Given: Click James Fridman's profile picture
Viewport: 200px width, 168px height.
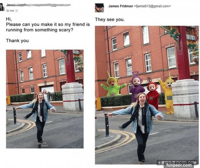Looking at the screenshot, I should tap(99, 8).
